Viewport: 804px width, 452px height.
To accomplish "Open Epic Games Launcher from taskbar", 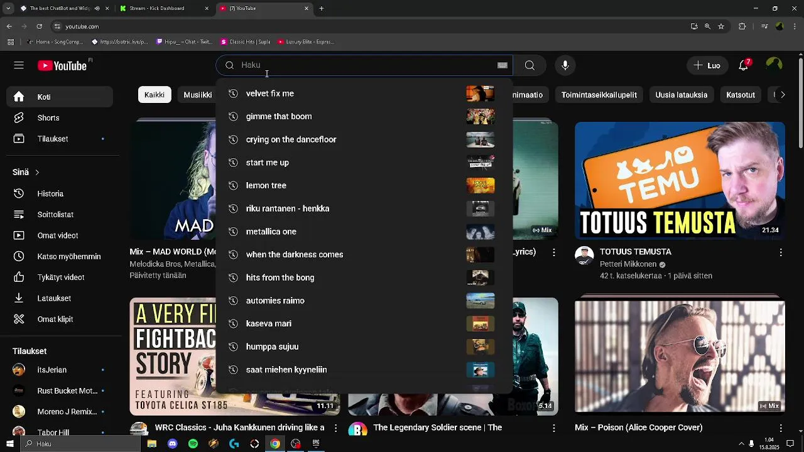I will (x=316, y=444).
